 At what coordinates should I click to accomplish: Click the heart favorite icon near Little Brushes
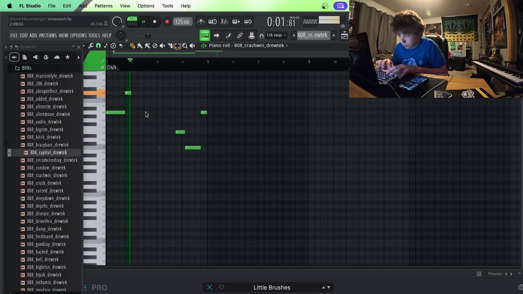click(221, 287)
